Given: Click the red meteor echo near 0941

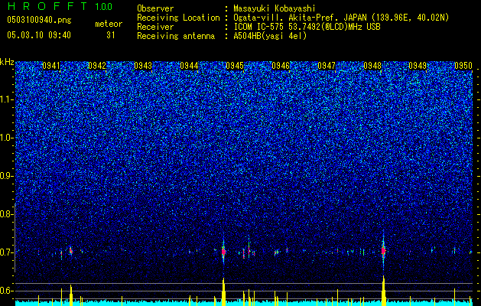Looking at the screenshot, I should coord(71,251).
